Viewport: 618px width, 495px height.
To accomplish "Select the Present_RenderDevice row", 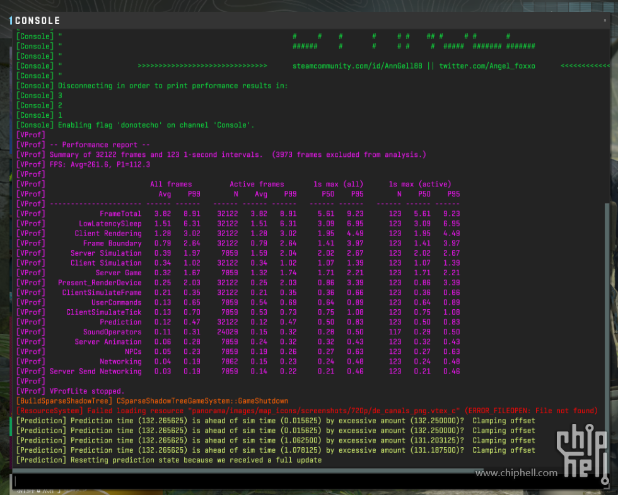I will [100, 283].
